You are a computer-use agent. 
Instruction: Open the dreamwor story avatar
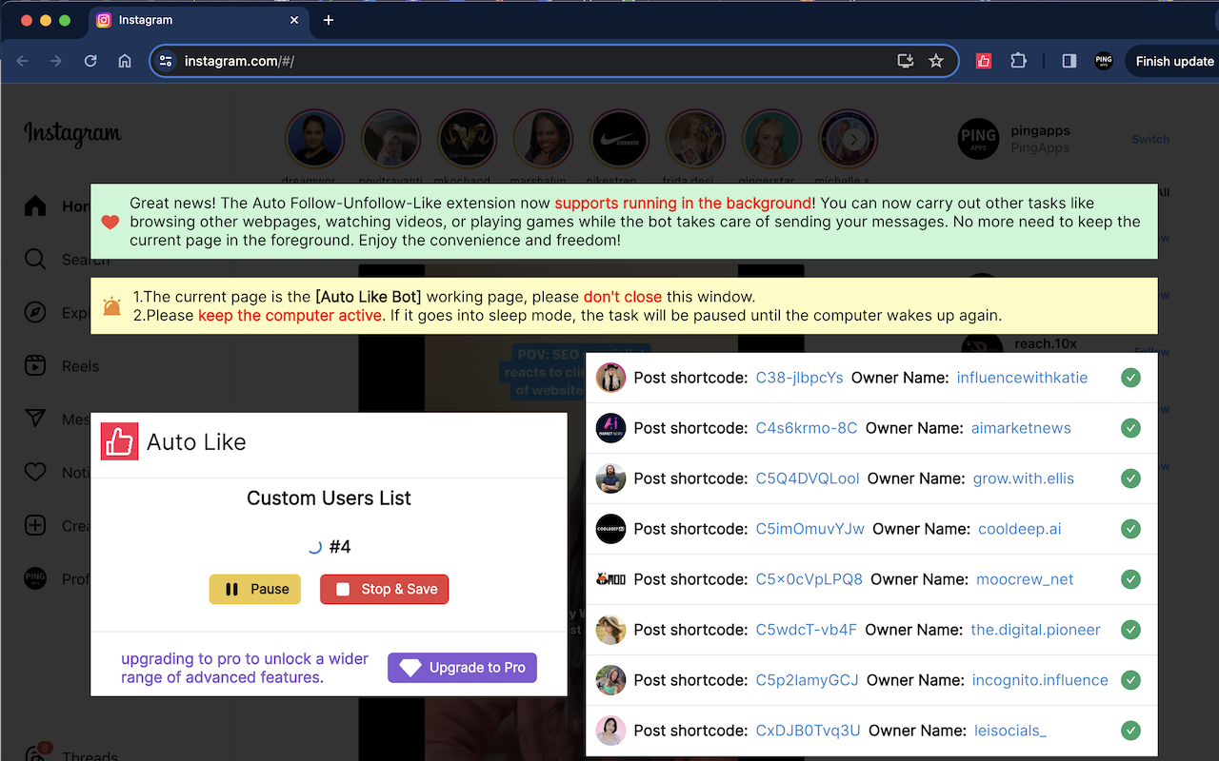pyautogui.click(x=315, y=139)
